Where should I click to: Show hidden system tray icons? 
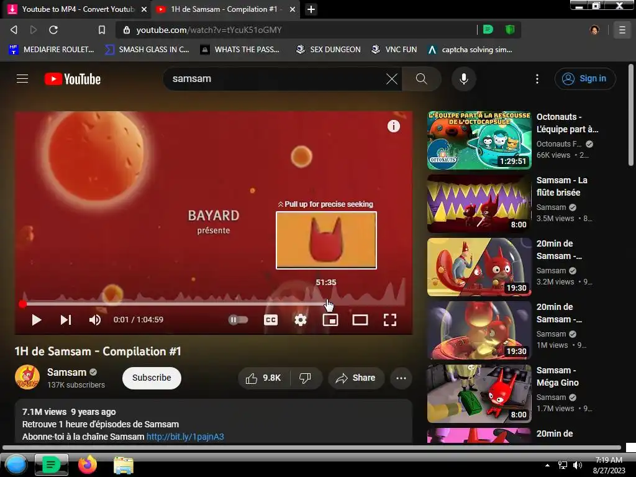tap(547, 465)
